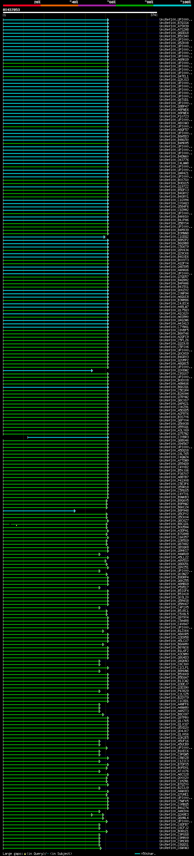Select label UniRef100_P41908
Viewport: 194px width, 856px height.
[174, 481]
